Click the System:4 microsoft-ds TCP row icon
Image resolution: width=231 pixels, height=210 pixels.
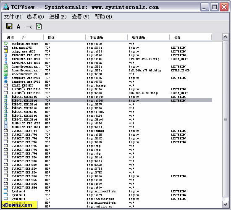(5, 191)
